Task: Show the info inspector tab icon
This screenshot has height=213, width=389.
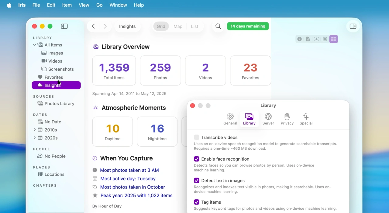Action: pyautogui.click(x=300, y=39)
